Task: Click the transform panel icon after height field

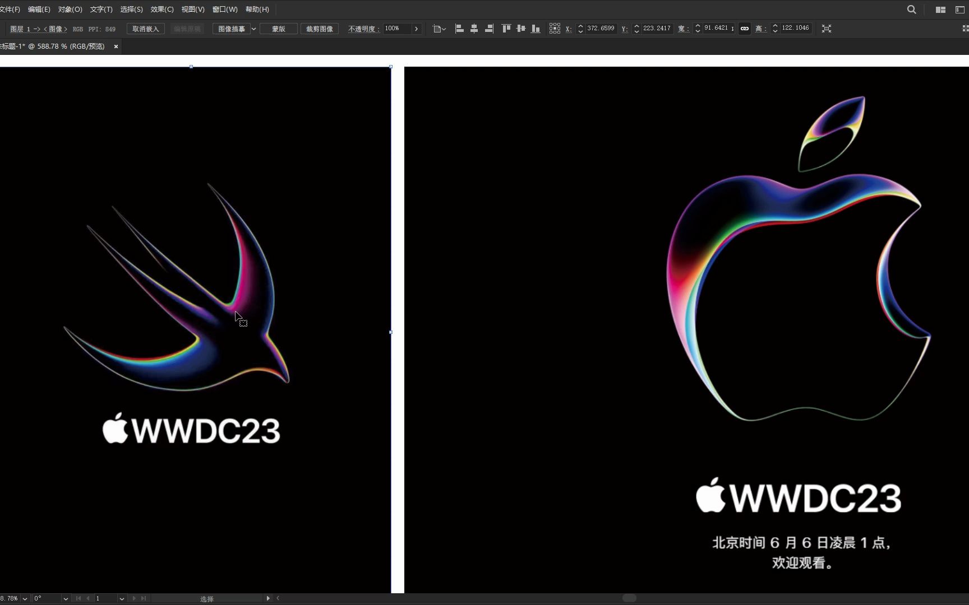Action: [827, 29]
